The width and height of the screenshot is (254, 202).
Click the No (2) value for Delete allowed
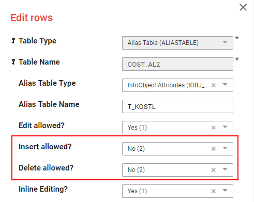point(136,170)
